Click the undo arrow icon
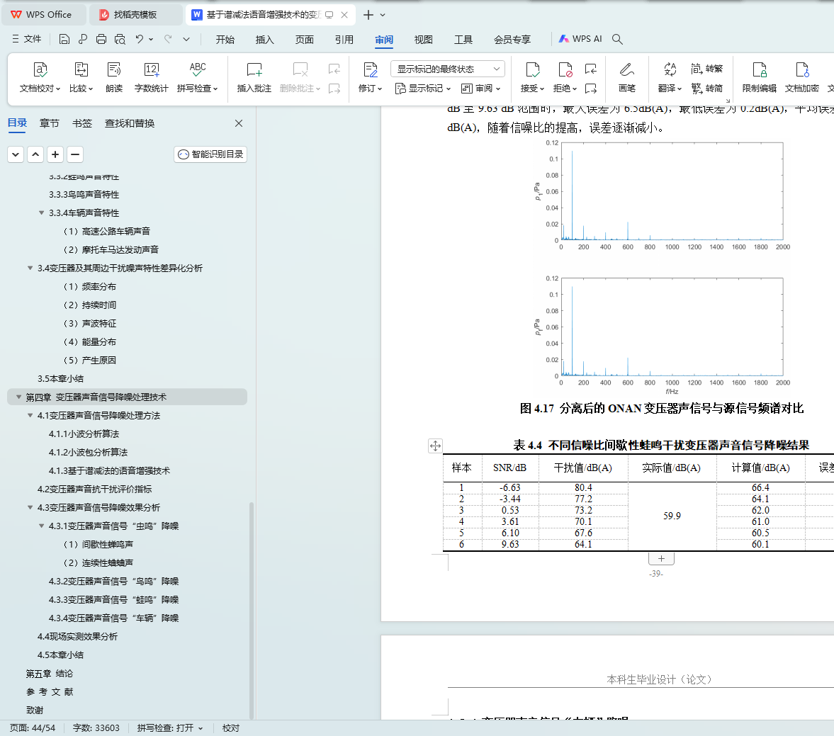Image resolution: width=834 pixels, height=736 pixels. coord(140,39)
